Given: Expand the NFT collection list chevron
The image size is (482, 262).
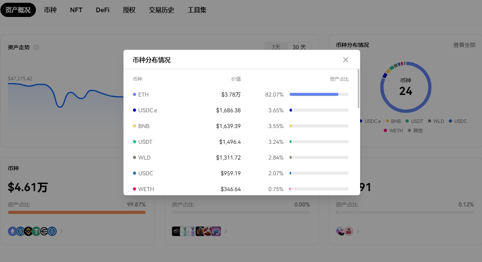Looking at the screenshot, I should coord(226,231).
